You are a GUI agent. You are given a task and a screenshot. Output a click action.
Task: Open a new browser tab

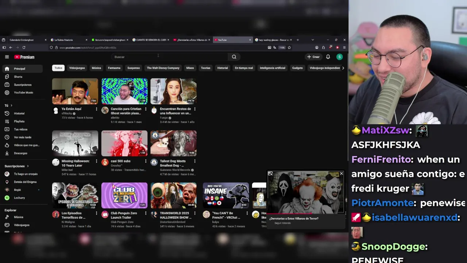(298, 40)
